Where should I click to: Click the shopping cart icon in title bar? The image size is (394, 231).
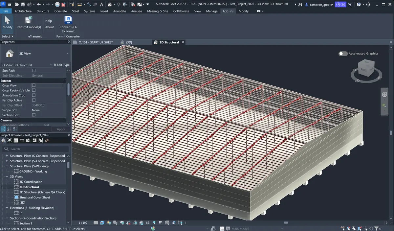(x=350, y=4)
